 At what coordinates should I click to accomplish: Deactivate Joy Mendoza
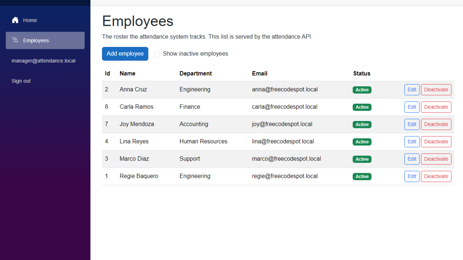(x=436, y=124)
